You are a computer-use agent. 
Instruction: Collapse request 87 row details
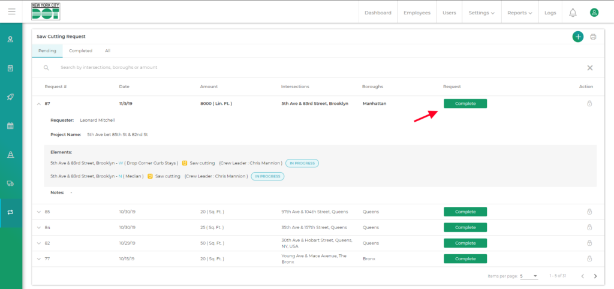point(39,104)
